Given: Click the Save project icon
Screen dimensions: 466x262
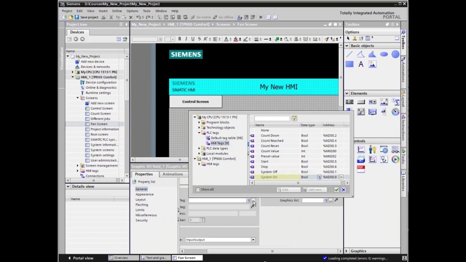Looking at the screenshot, I should (x=76, y=17).
